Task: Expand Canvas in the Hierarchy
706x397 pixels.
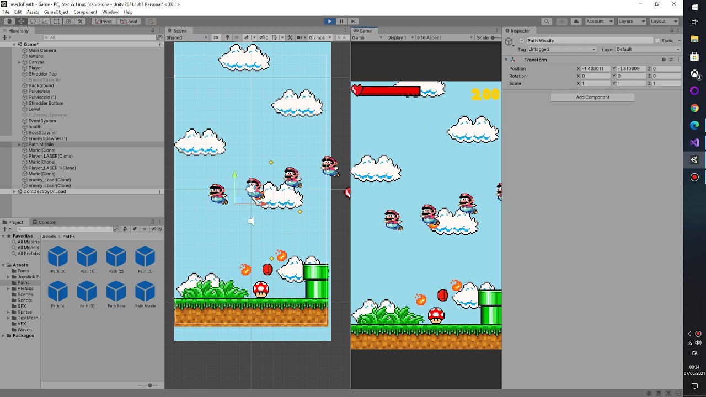Action: tap(19, 62)
